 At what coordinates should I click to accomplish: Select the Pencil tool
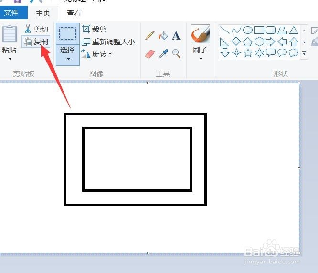click(x=150, y=35)
